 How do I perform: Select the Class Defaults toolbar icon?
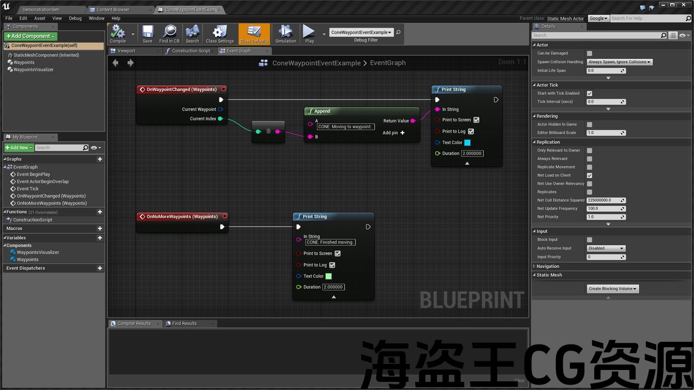pyautogui.click(x=254, y=34)
